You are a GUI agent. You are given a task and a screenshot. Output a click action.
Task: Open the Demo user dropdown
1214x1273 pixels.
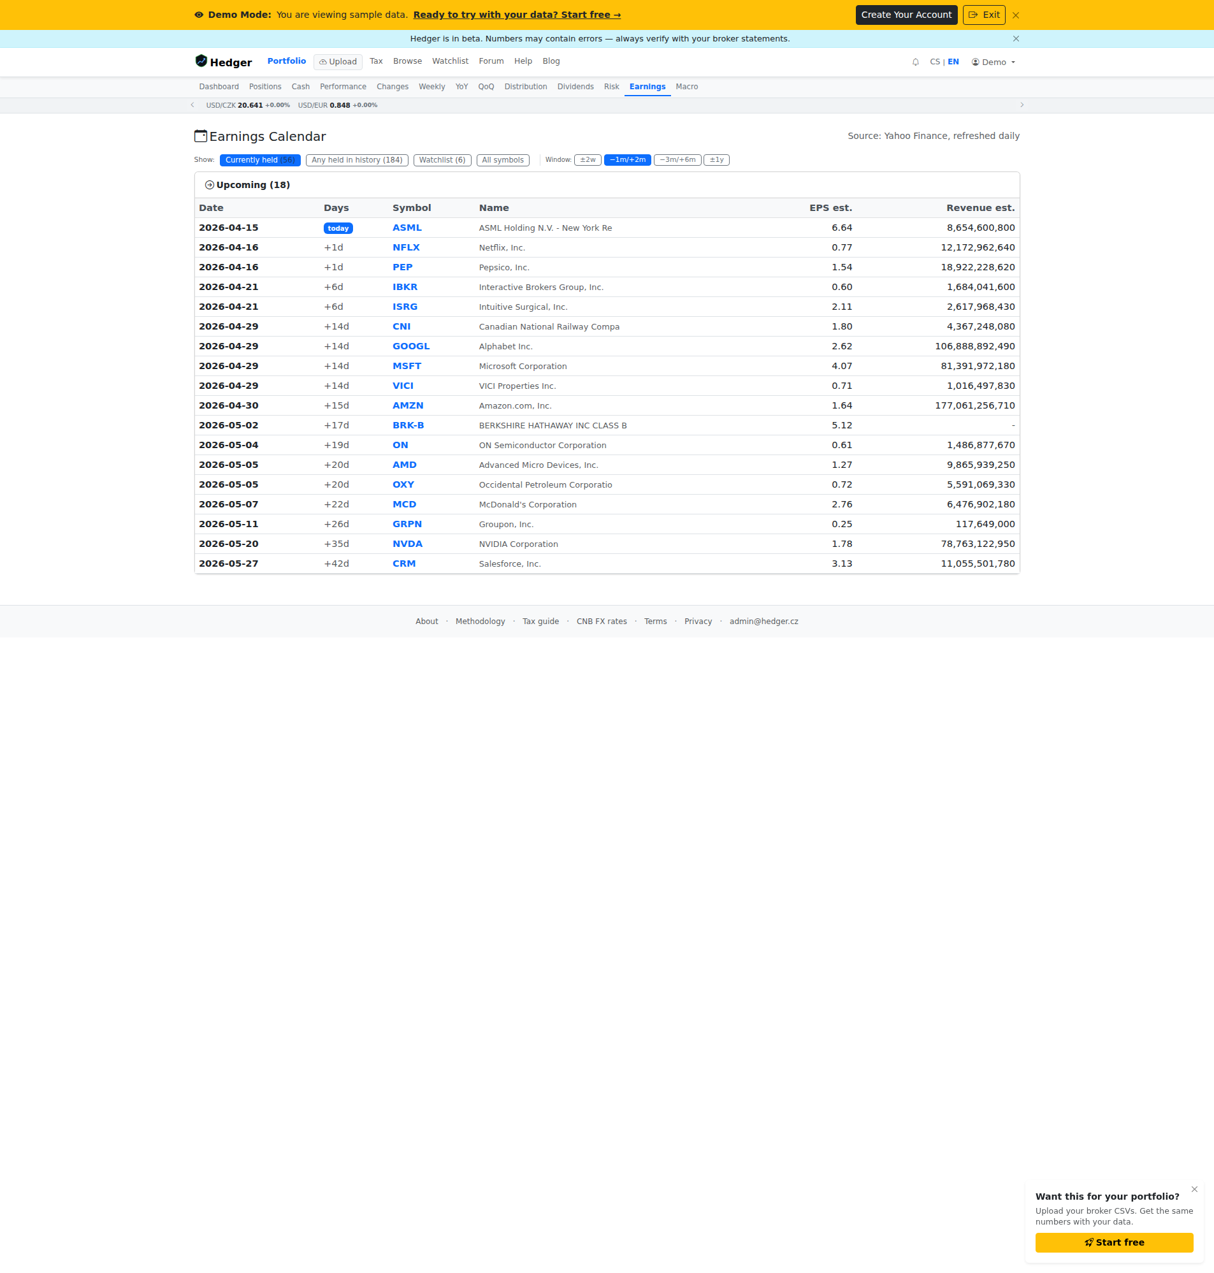994,62
